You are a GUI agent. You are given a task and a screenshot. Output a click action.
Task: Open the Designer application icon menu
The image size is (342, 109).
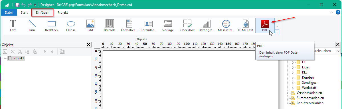7,5
